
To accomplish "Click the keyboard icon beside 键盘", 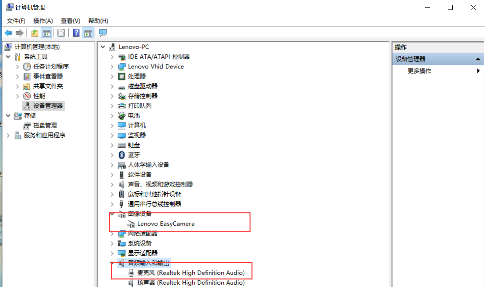I will (122, 145).
